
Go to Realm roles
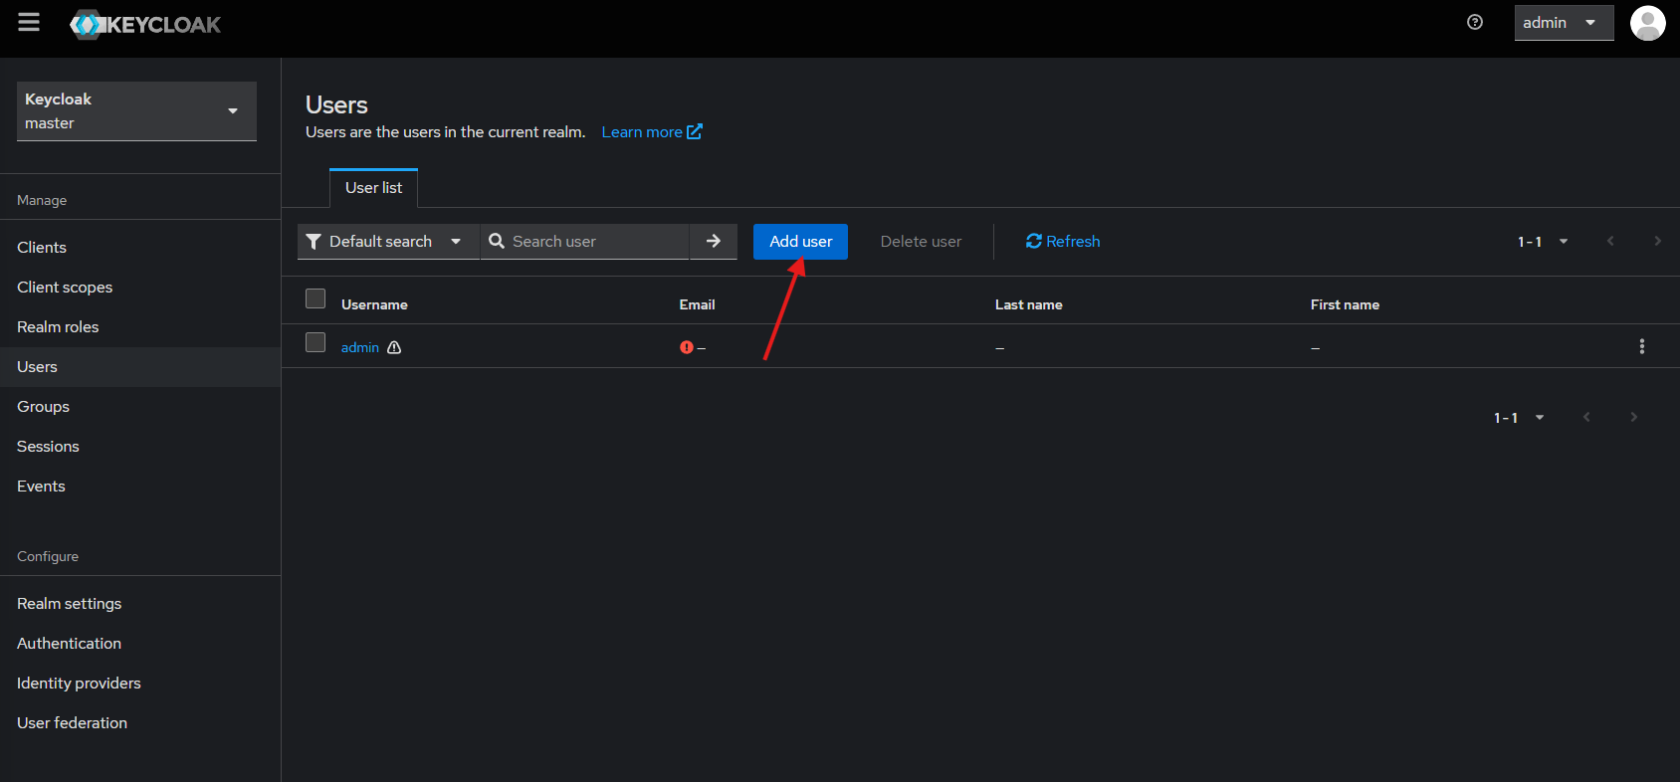pos(140,326)
